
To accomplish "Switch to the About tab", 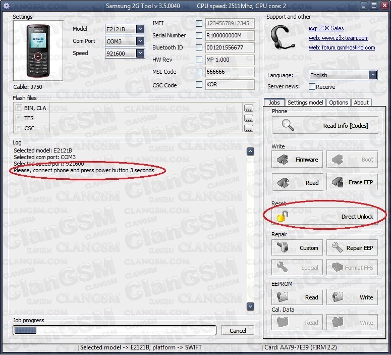I will (x=361, y=103).
